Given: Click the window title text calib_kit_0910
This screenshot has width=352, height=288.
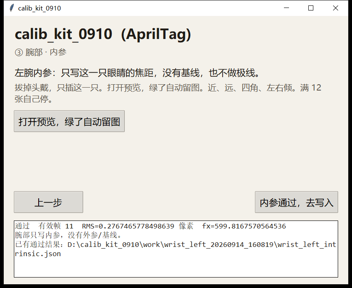Looking at the screenshot, I should point(39,8).
